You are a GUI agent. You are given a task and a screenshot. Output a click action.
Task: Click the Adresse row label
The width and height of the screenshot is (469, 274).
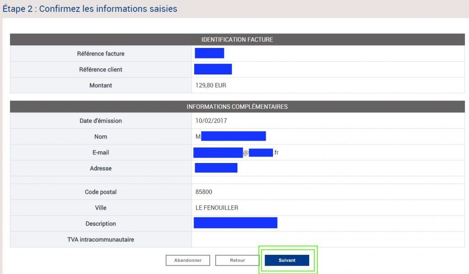tap(101, 169)
